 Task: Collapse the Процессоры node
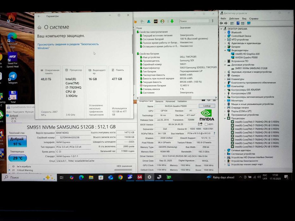coord(225,118)
